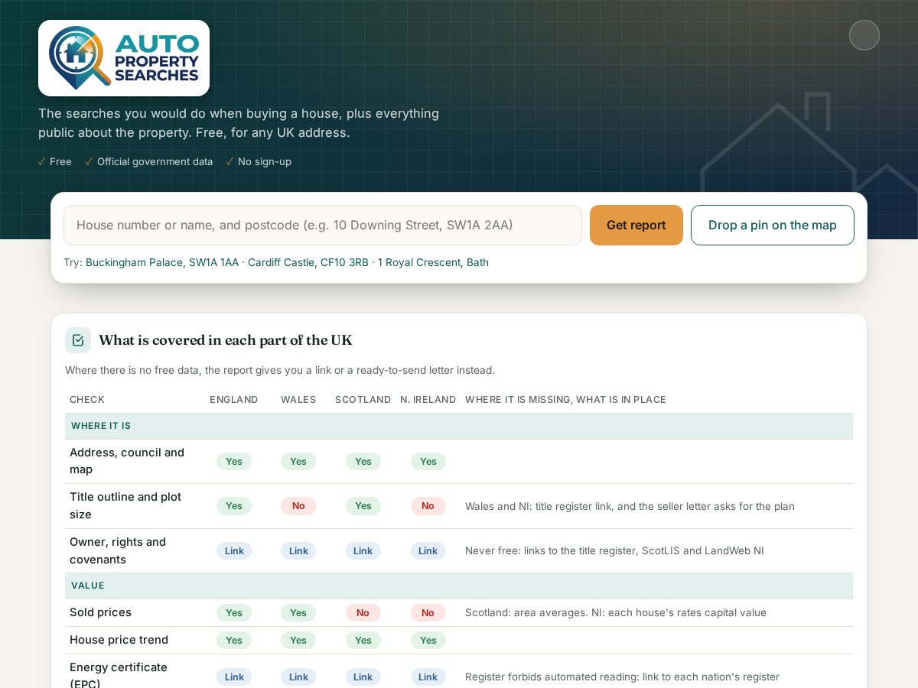The height and width of the screenshot is (688, 918).
Task: Click the Sold prices row label
Action: coord(100,612)
